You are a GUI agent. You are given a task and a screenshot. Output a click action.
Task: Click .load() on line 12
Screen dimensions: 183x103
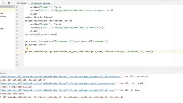pos(34,14)
